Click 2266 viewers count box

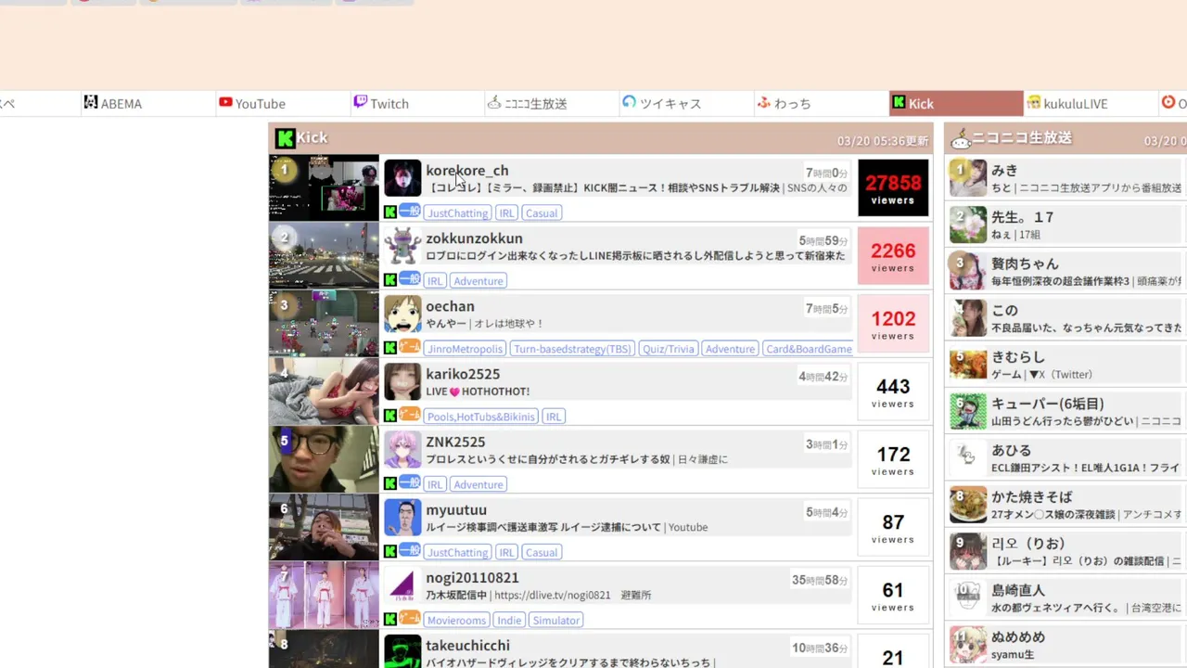coord(893,256)
